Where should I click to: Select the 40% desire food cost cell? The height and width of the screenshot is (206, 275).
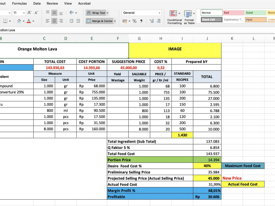pyautogui.click(x=207, y=166)
